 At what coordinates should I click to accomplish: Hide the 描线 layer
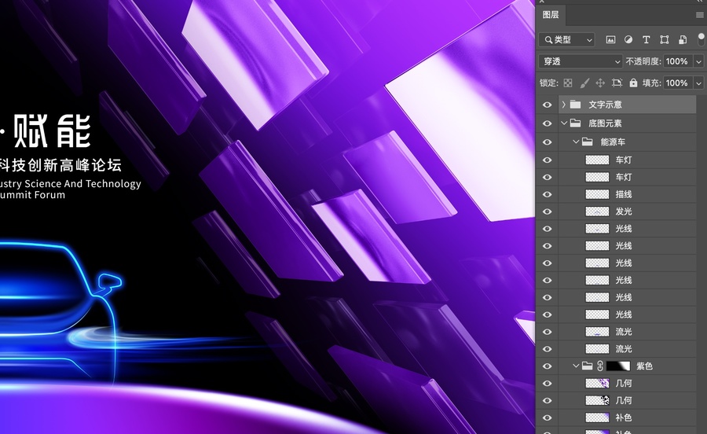click(547, 194)
